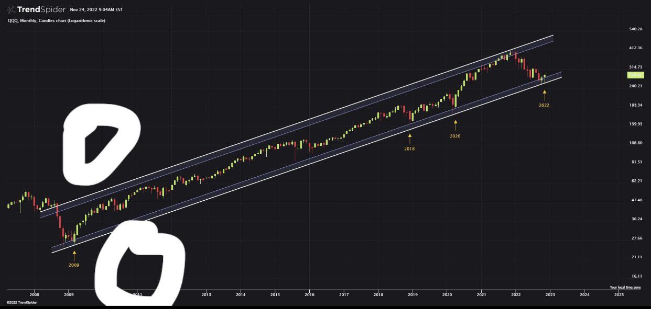
Task: Select the 2008 year on time axis
Action: 35,295
